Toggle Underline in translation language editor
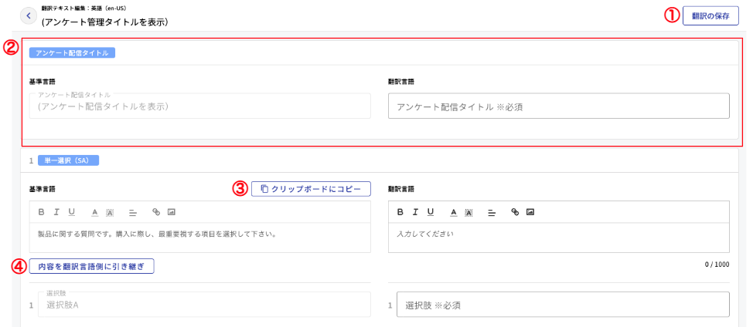The image size is (753, 327). pos(431,211)
